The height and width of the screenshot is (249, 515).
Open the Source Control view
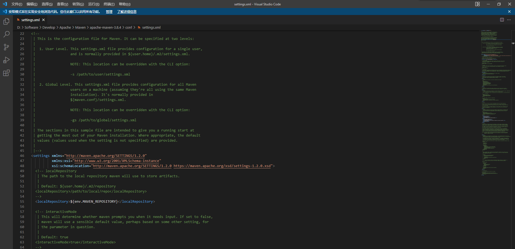click(6, 47)
